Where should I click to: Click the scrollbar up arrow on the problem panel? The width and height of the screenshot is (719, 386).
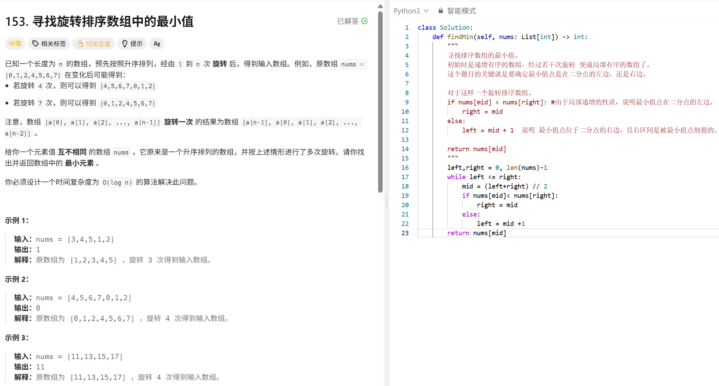point(380,6)
